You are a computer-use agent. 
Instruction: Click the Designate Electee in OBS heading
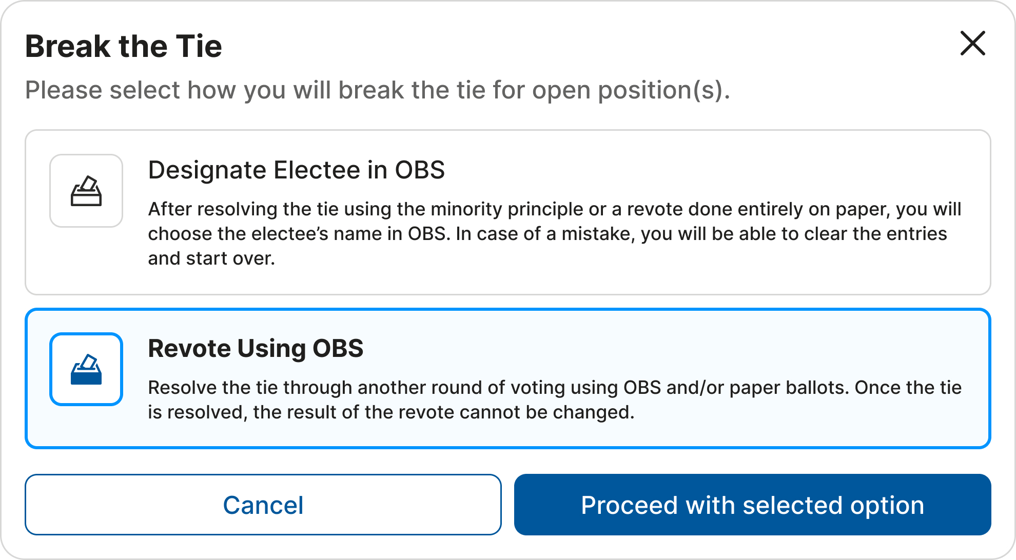pos(296,170)
